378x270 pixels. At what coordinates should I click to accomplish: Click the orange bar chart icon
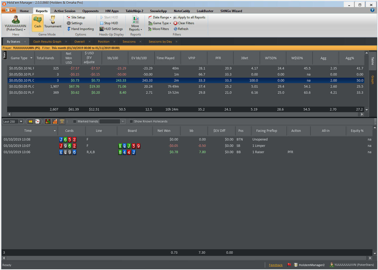pyautogui.click(x=55, y=121)
